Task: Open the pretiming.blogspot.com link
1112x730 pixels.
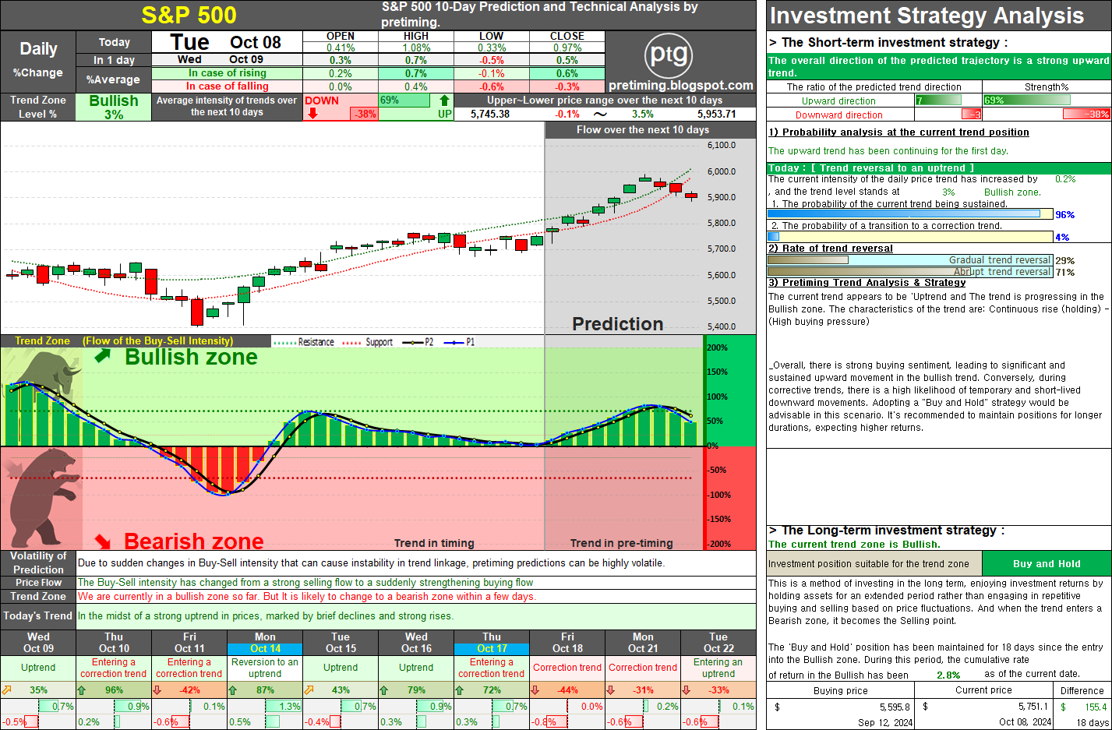Action: 681,86
